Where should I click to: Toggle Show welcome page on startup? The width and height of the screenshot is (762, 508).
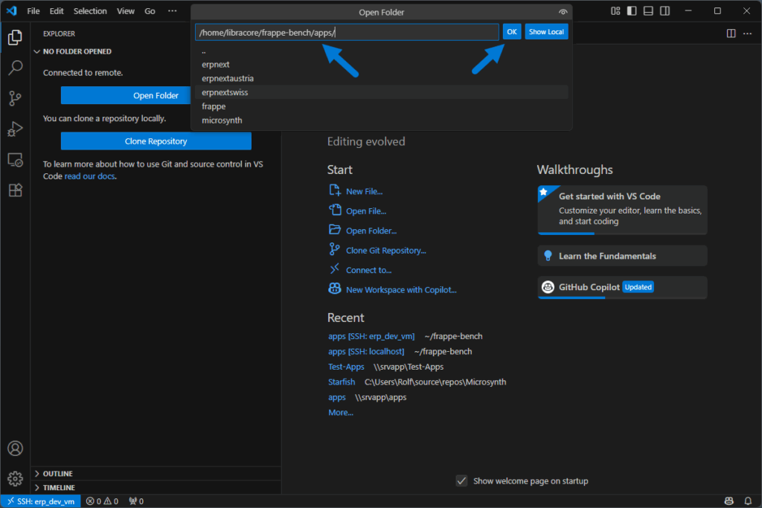tap(461, 480)
